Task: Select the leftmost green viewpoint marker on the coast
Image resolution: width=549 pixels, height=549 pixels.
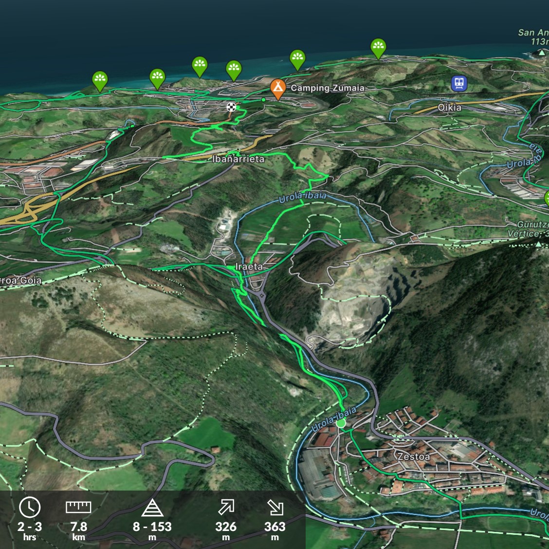Action: click(x=100, y=80)
